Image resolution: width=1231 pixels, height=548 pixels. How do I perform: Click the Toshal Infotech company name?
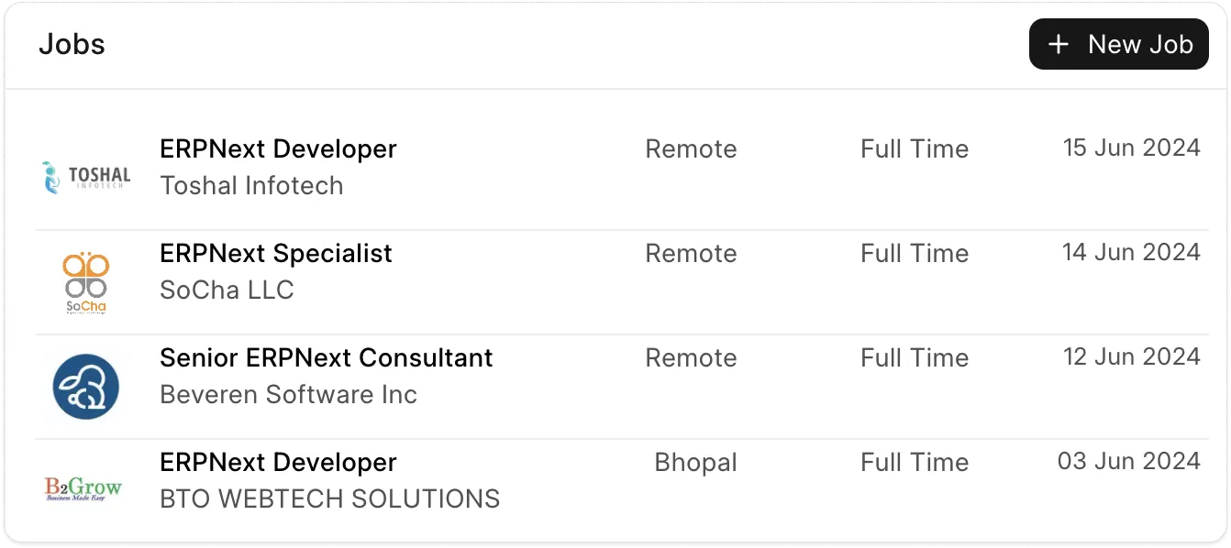pos(251,185)
